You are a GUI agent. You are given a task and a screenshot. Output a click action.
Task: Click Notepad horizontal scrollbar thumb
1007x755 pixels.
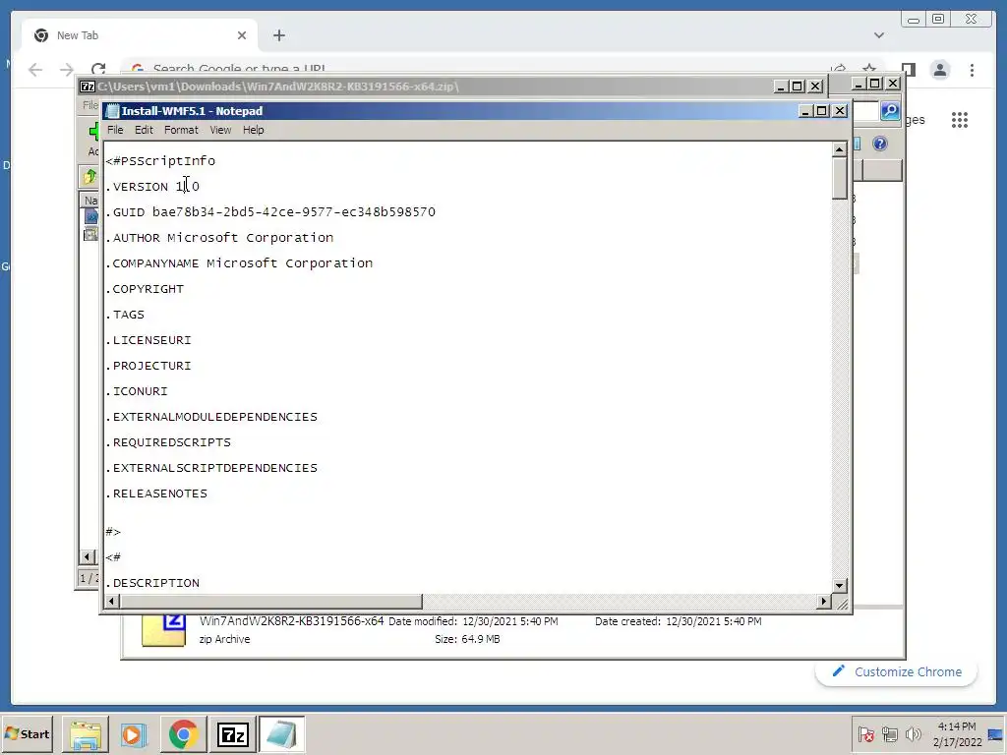point(271,601)
